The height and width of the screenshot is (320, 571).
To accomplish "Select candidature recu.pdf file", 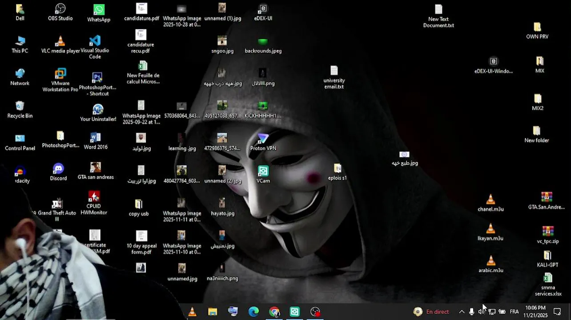I will click(x=141, y=41).
